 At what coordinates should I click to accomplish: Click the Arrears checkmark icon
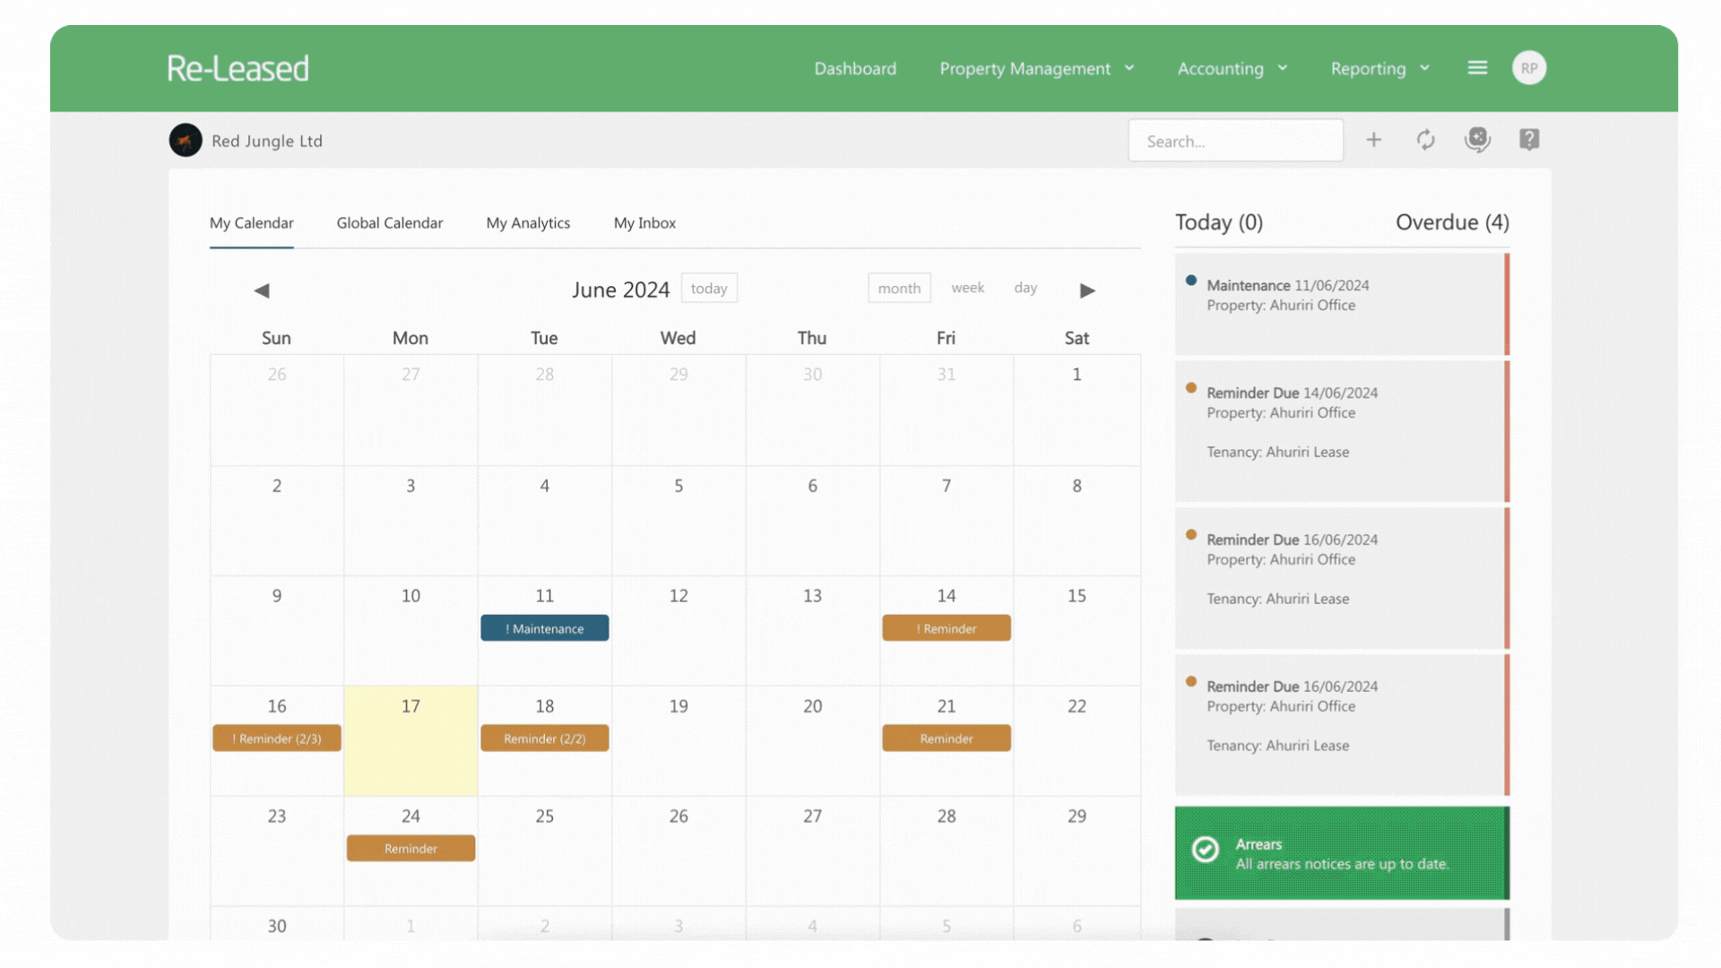[1206, 849]
